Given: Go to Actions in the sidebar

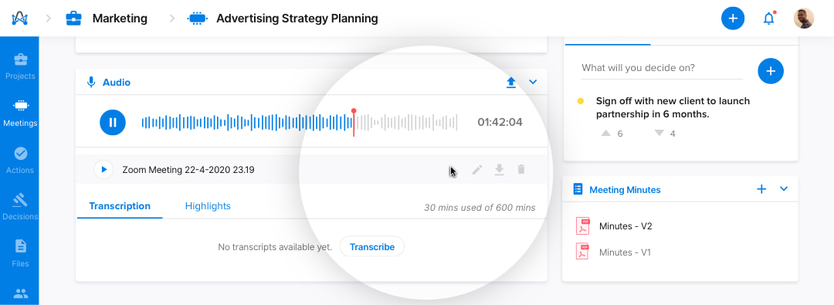Looking at the screenshot, I should click(20, 160).
